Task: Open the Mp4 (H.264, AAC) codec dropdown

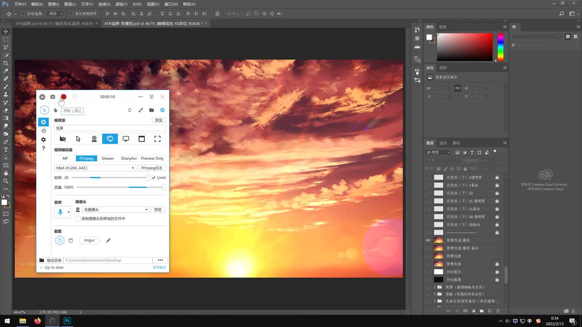Action: point(95,168)
